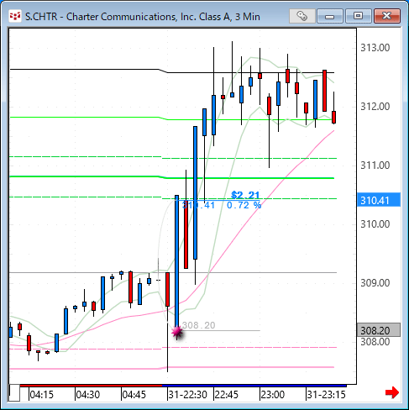The image size is (409, 410).
Task: Click the 313.00 price axis label
Action: click(375, 48)
